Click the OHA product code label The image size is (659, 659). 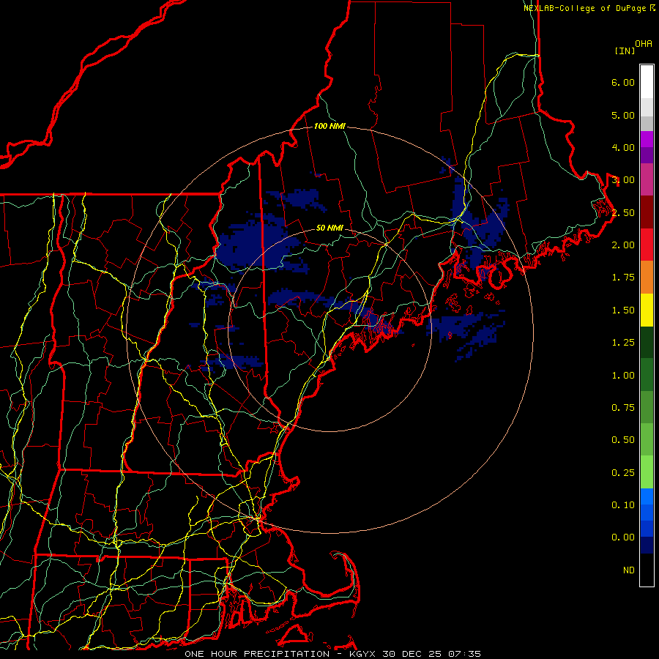[644, 44]
